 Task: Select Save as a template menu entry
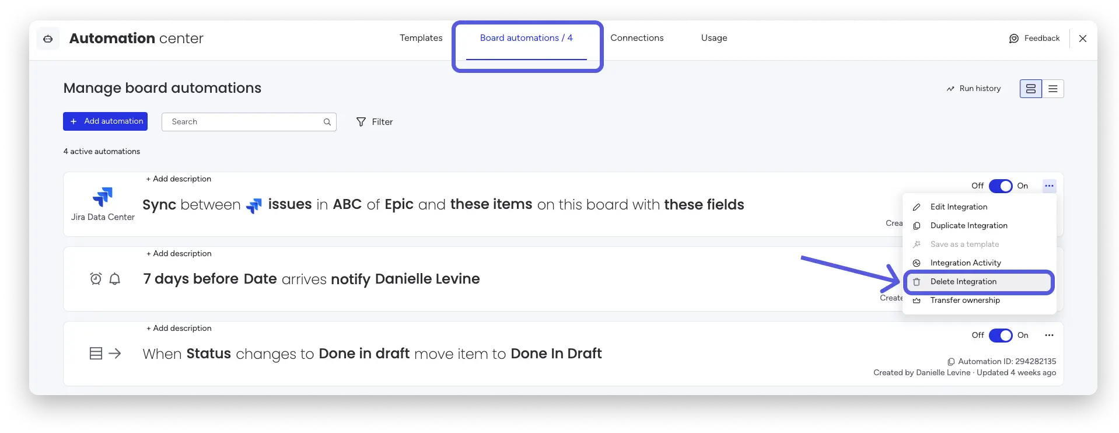click(980, 245)
